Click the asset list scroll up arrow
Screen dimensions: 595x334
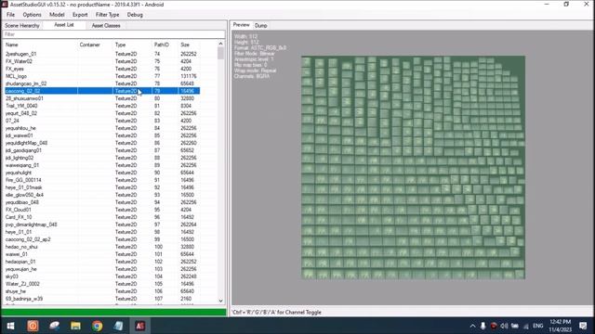[x=221, y=44]
